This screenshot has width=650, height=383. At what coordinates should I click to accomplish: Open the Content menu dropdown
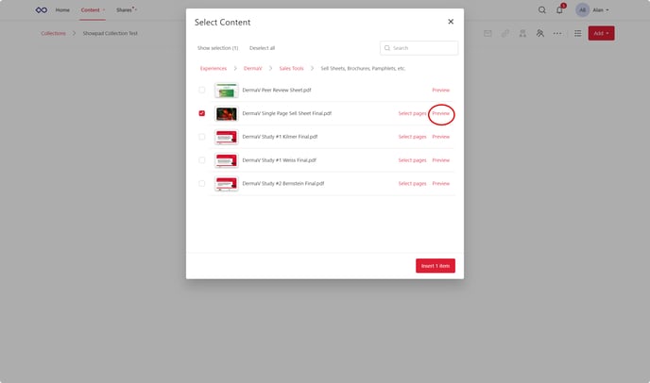93,9
